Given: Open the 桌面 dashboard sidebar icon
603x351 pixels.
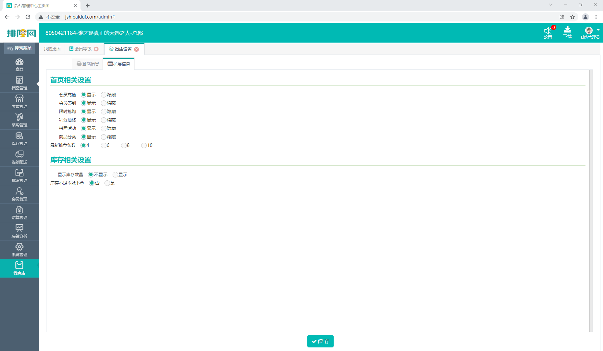Looking at the screenshot, I should pyautogui.click(x=19, y=65).
